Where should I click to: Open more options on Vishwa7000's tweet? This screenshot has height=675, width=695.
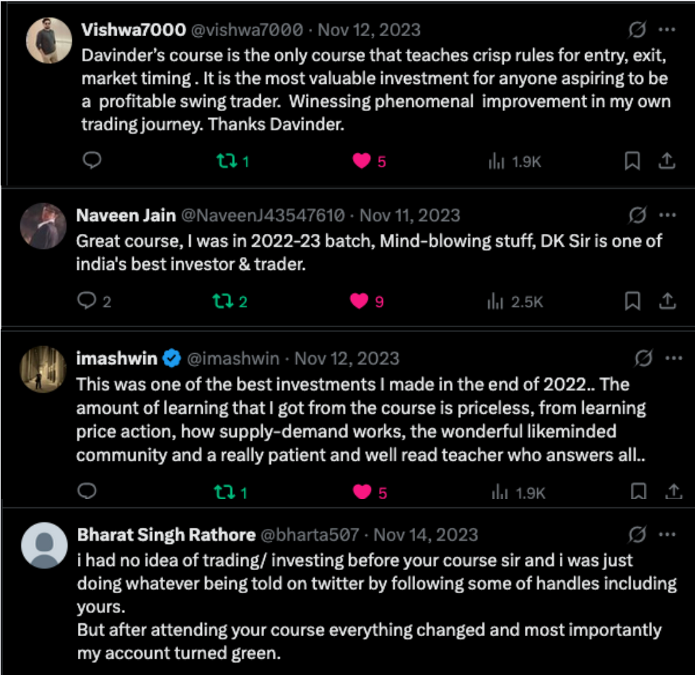(667, 30)
